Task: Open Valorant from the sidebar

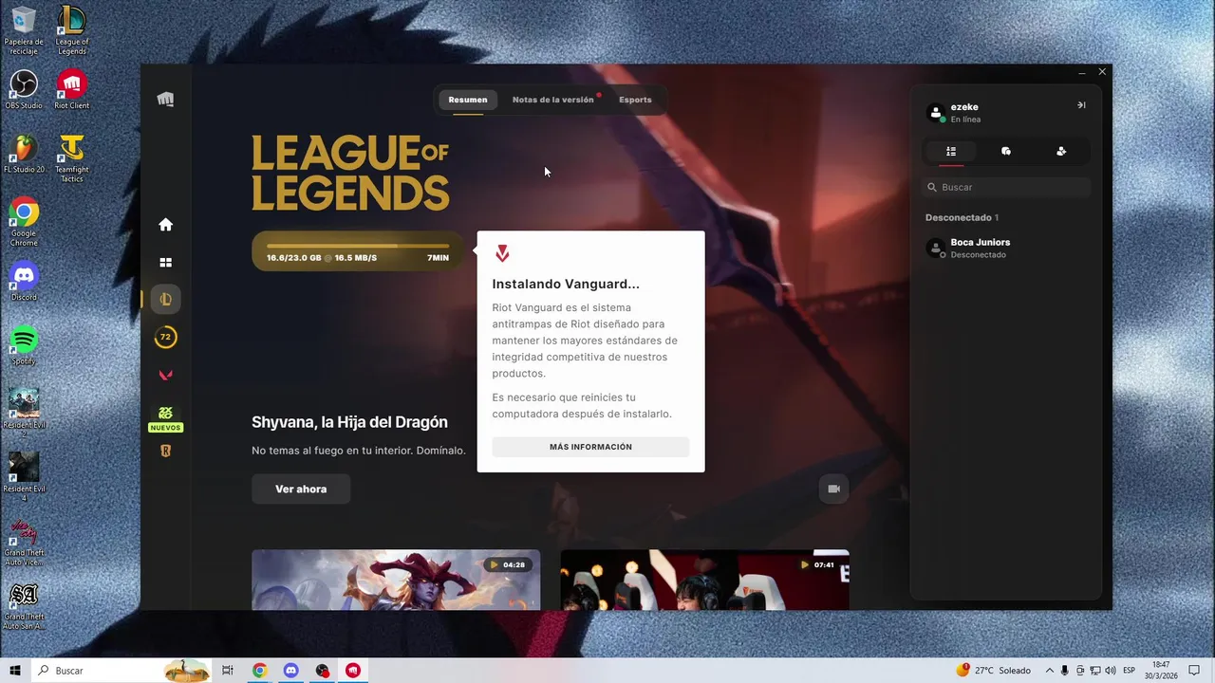Action: 165,375
